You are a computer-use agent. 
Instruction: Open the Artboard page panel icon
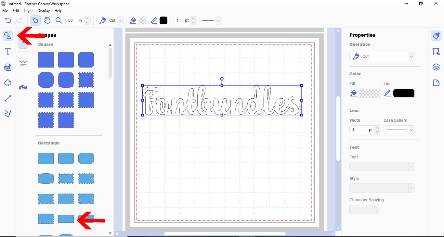pos(436,83)
